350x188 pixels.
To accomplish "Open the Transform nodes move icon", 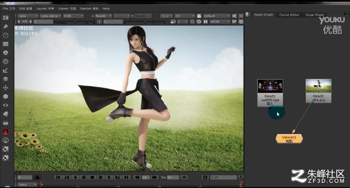I will tap(6, 88).
